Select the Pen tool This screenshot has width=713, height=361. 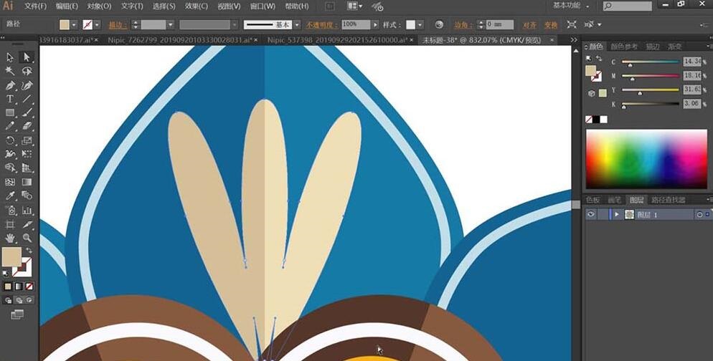(x=10, y=85)
